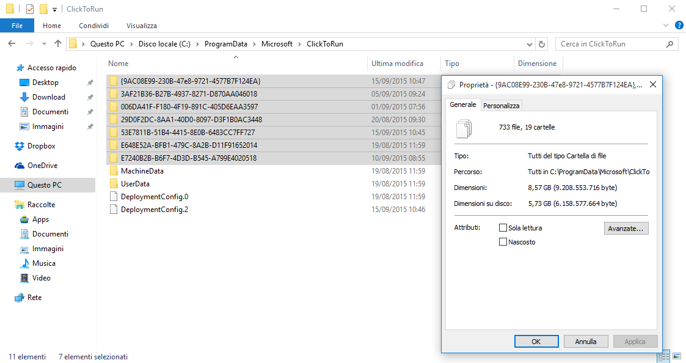The height and width of the screenshot is (363, 686).
Task: Select Questo PC in the navigation pane
Action: (x=44, y=185)
